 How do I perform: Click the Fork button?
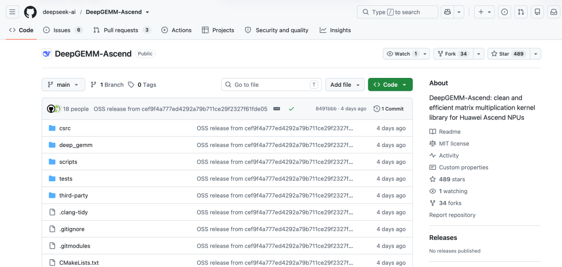tap(453, 54)
